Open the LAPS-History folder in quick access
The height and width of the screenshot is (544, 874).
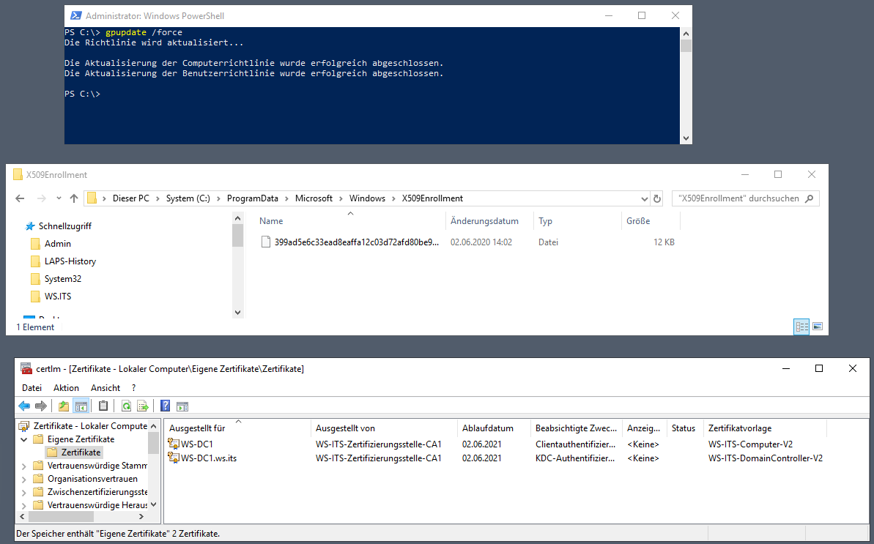pos(70,261)
